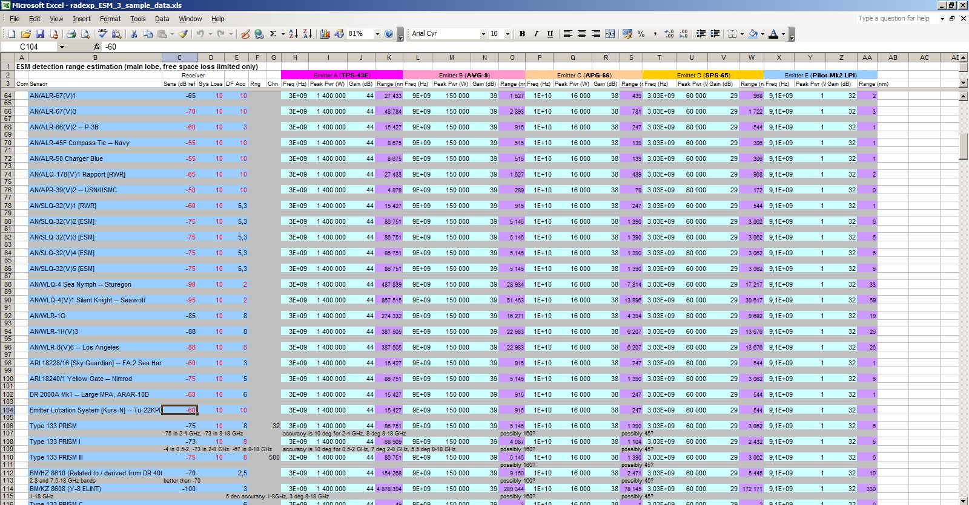Toggle Center alignment
This screenshot has height=505, width=969.
coord(581,34)
